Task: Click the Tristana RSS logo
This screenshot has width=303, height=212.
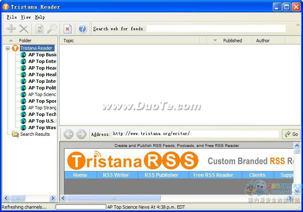Action: (x=133, y=161)
